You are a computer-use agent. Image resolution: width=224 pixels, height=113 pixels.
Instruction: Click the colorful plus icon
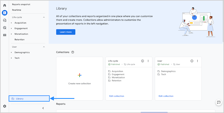80,75
